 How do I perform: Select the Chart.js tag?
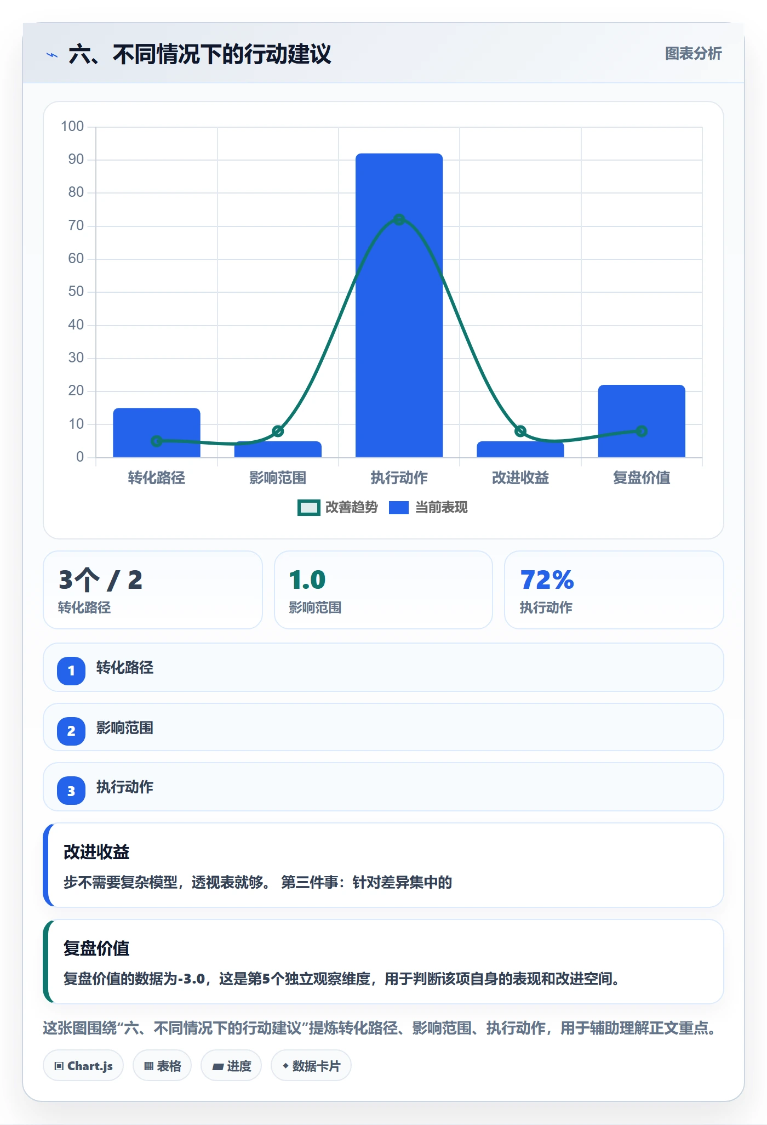(83, 1066)
